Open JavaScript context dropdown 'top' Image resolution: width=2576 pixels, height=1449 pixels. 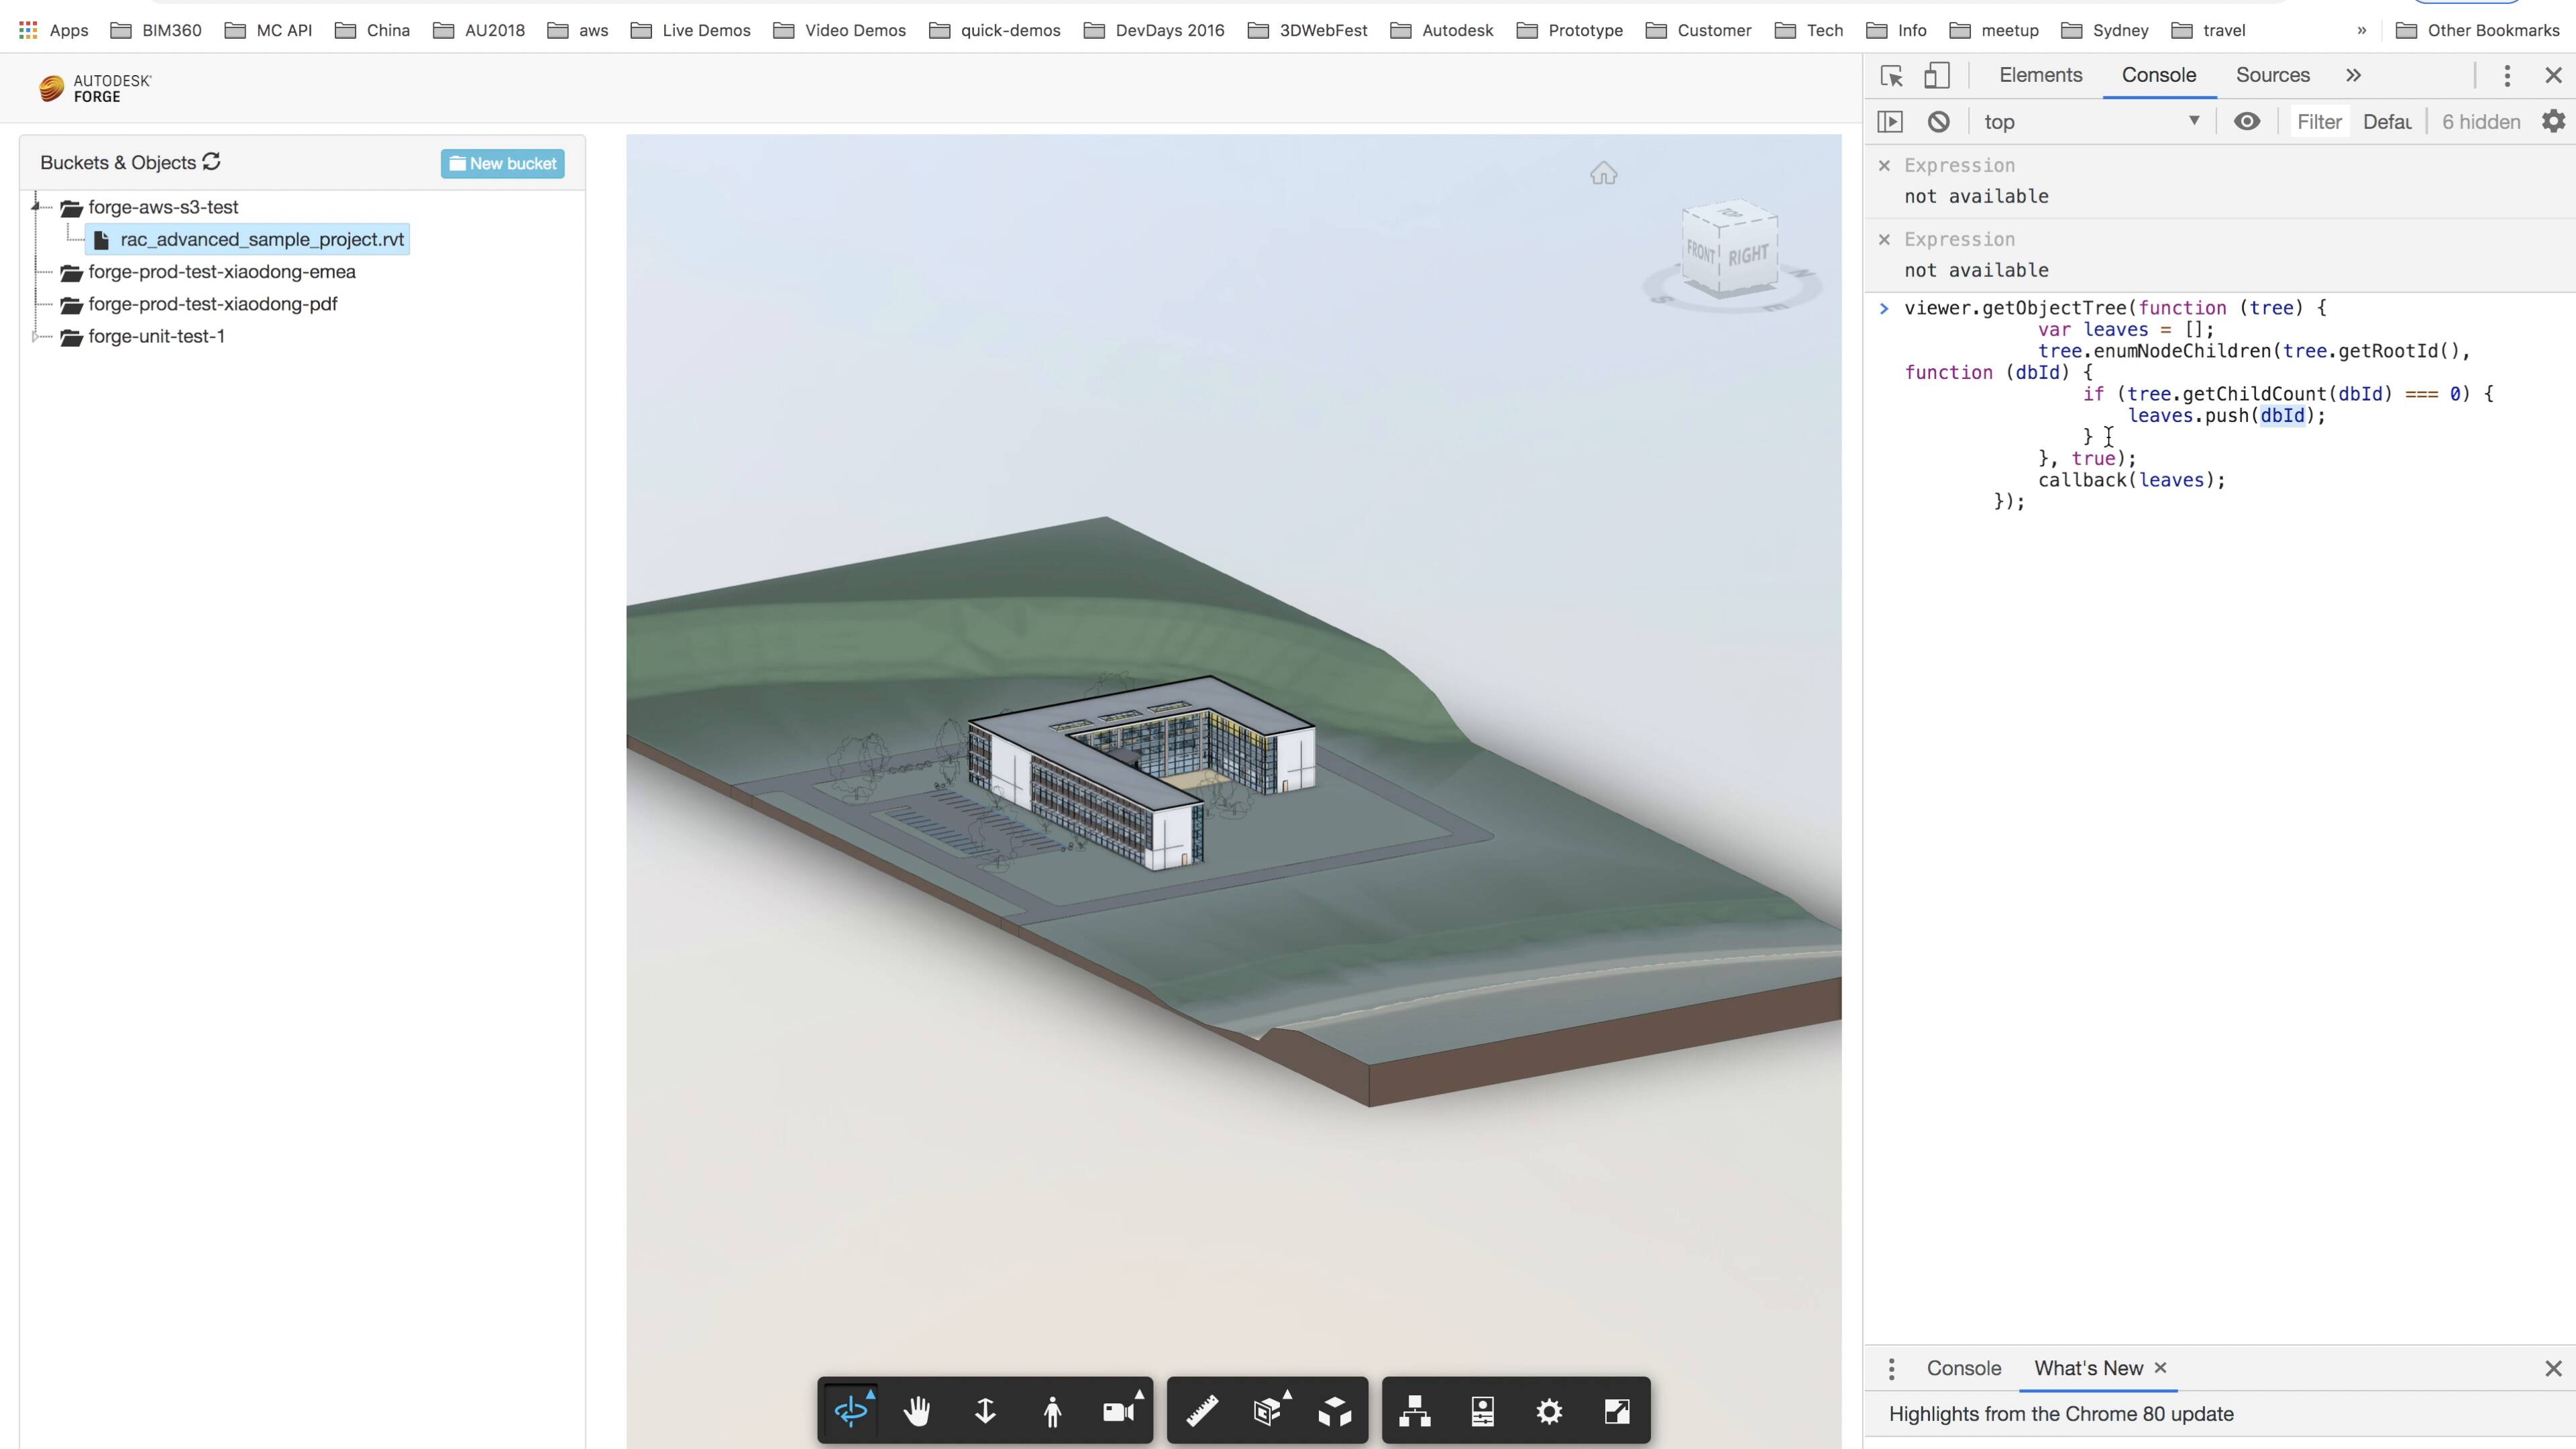pyautogui.click(x=2092, y=122)
